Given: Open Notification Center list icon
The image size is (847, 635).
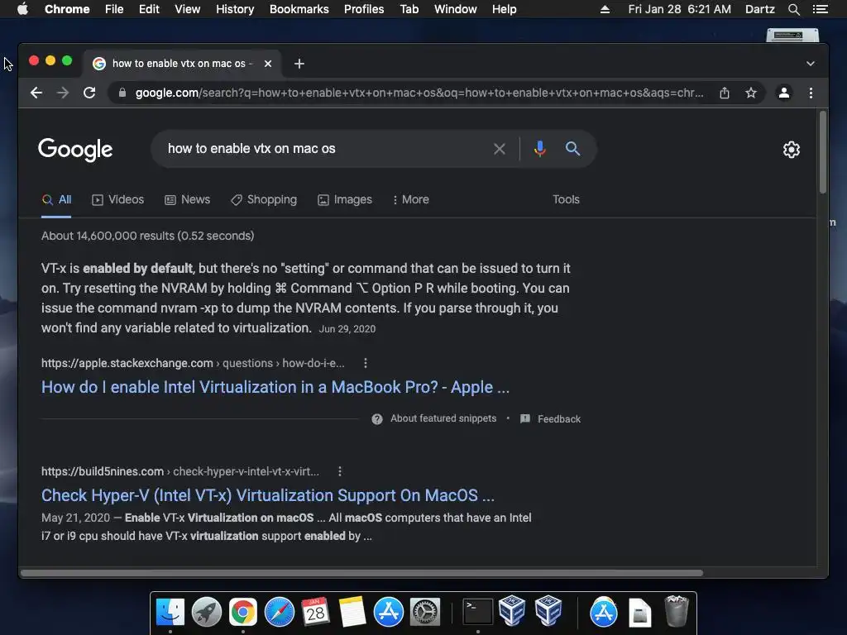Looking at the screenshot, I should click(x=820, y=9).
